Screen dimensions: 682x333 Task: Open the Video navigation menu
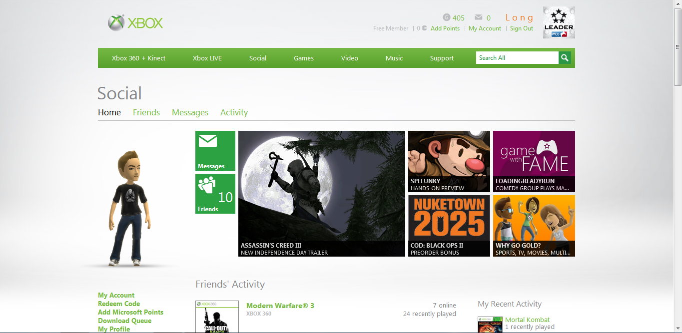point(350,58)
